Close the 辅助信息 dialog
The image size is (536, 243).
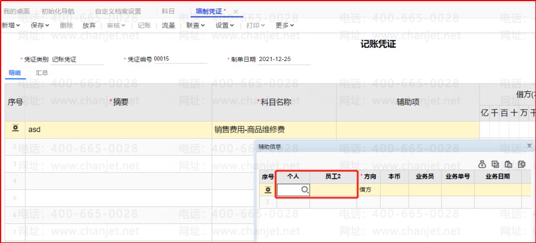(529, 145)
